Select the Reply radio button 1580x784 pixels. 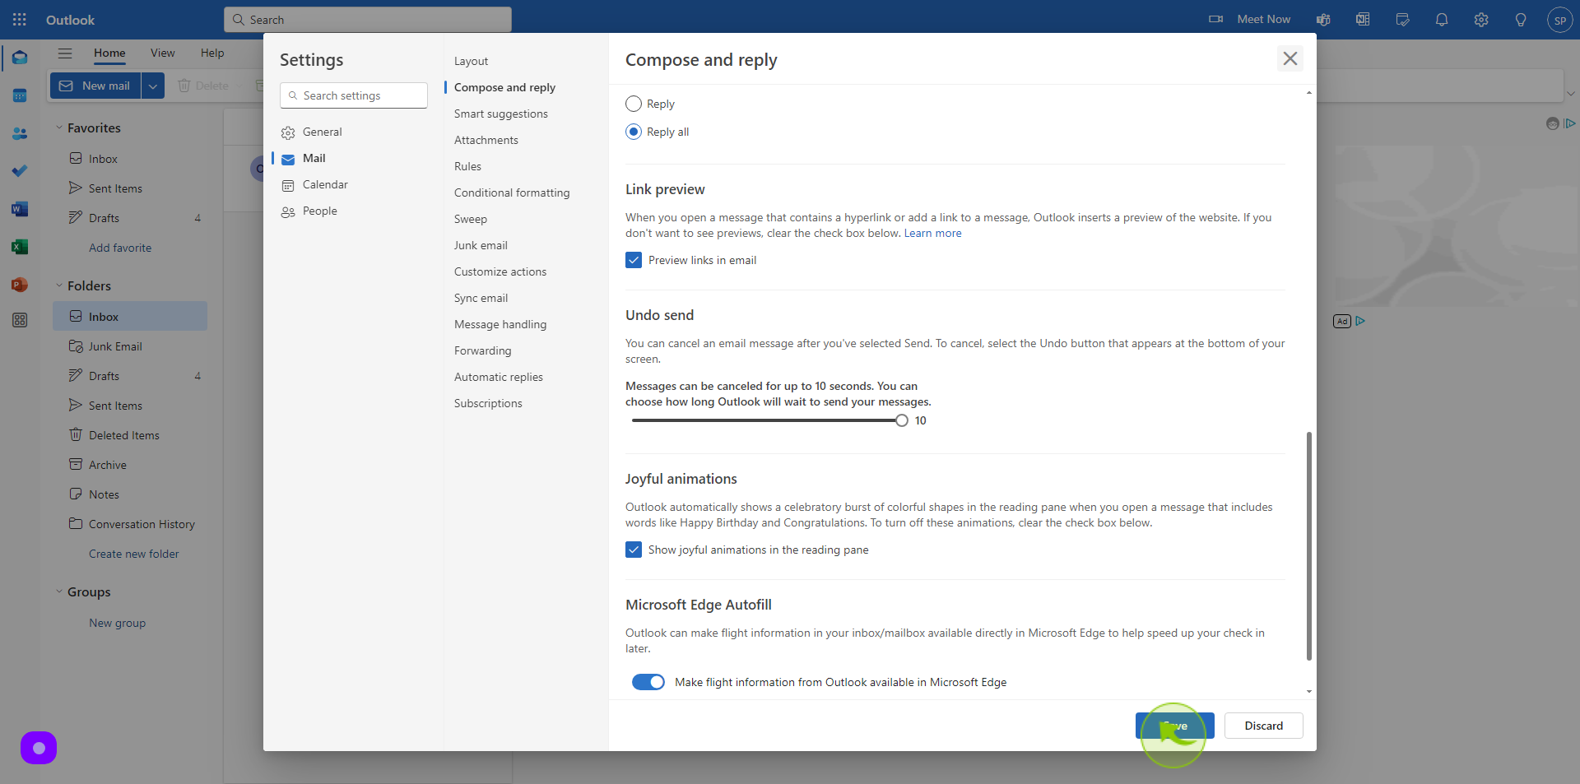tap(634, 104)
